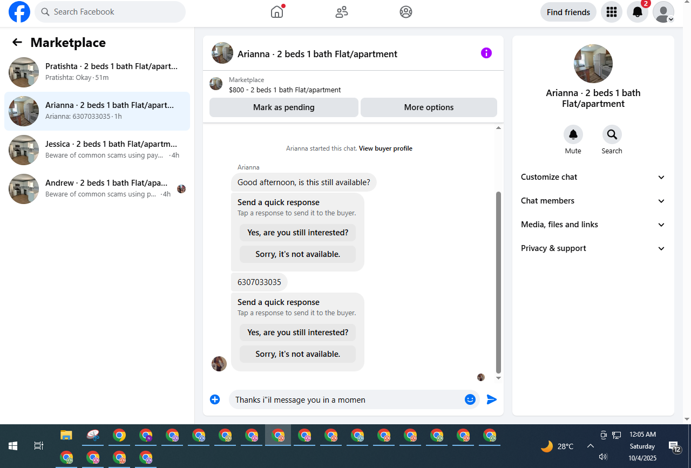Open the View buyer profile link
Viewport: 691px width, 468px height.
coord(385,148)
